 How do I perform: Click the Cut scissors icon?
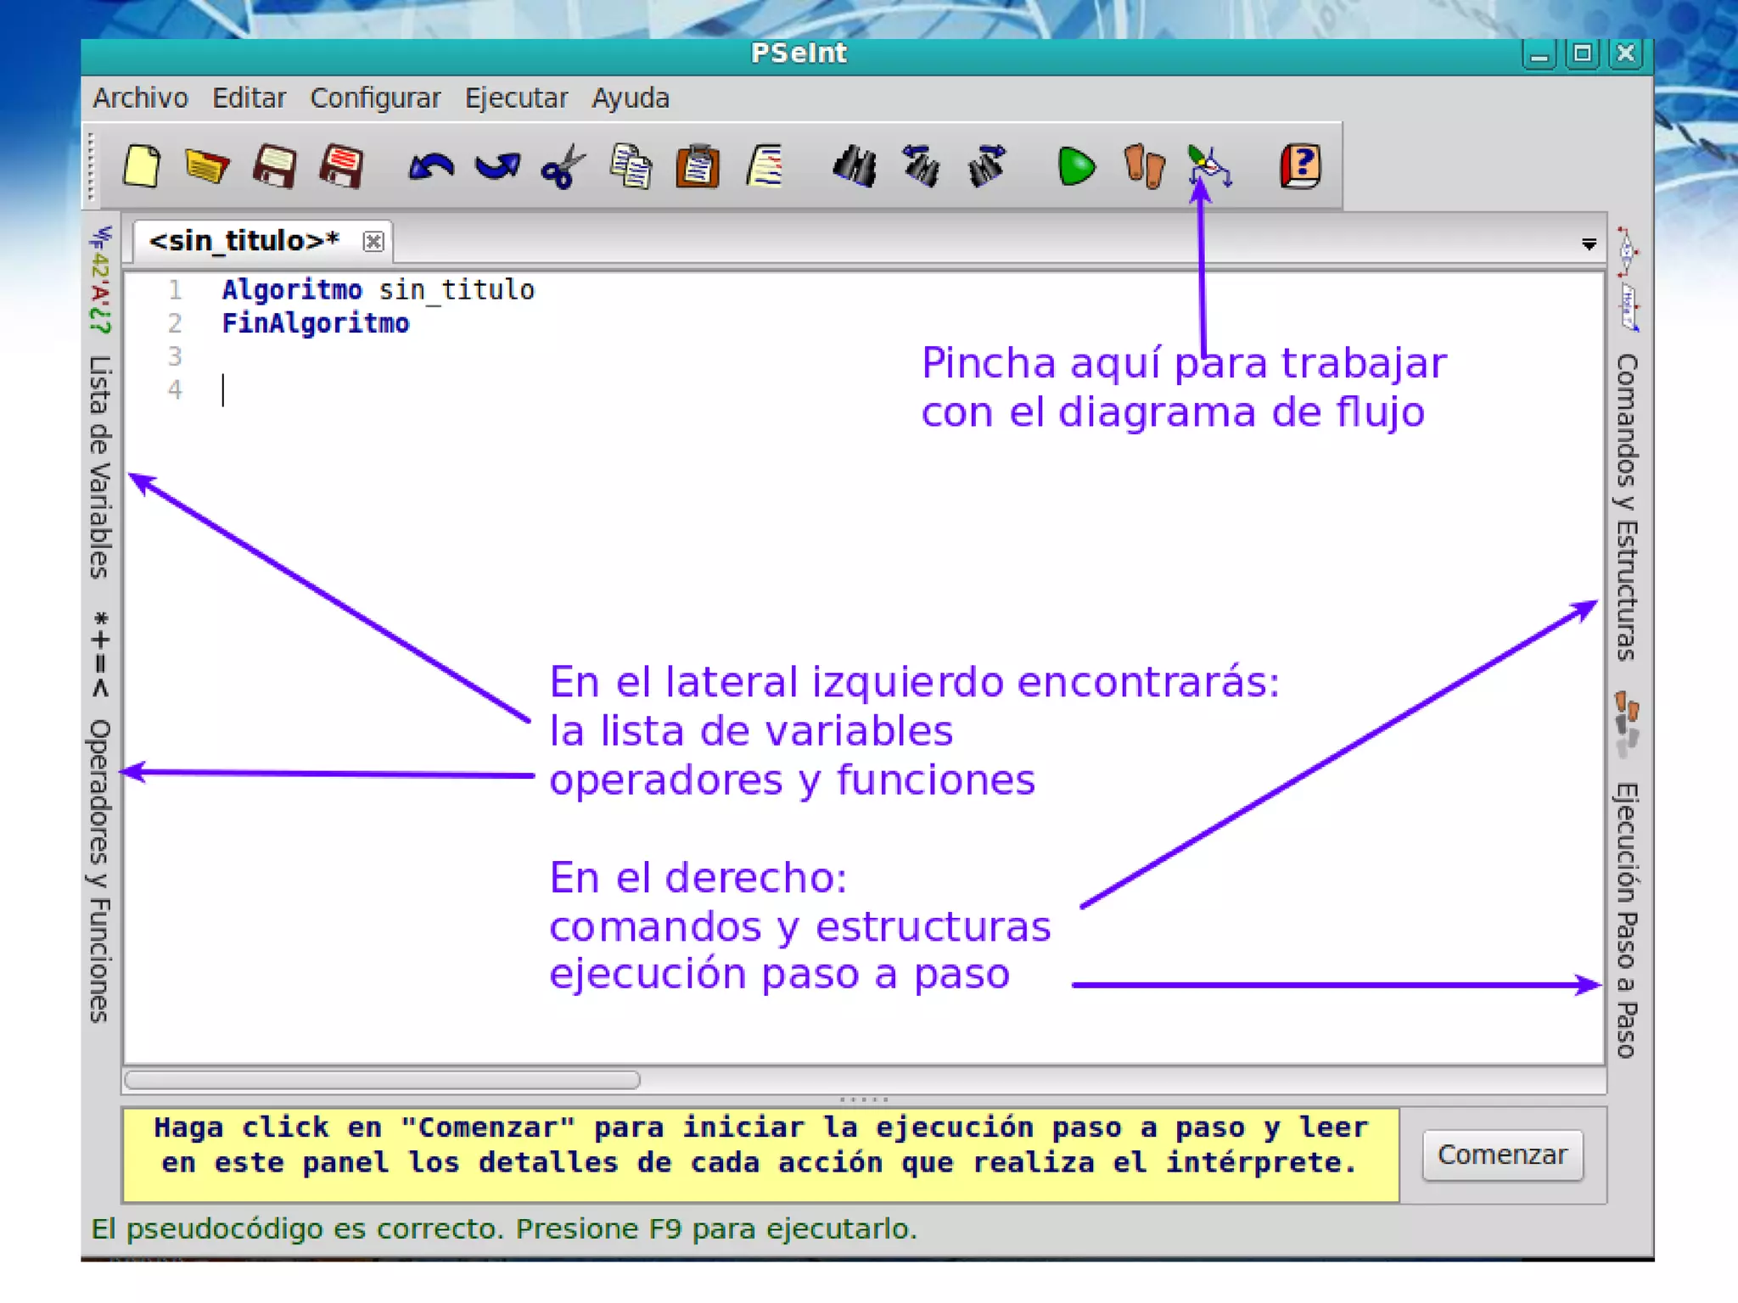[x=563, y=166]
